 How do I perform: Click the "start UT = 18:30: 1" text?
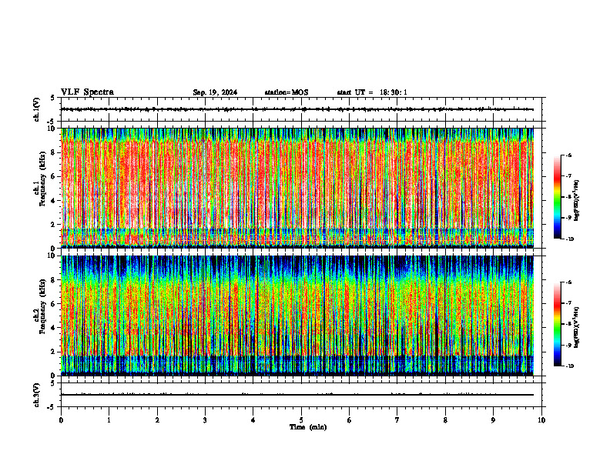click(x=372, y=92)
